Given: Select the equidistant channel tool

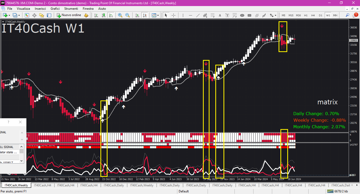Looking at the screenshot, I should (x=205, y=15).
